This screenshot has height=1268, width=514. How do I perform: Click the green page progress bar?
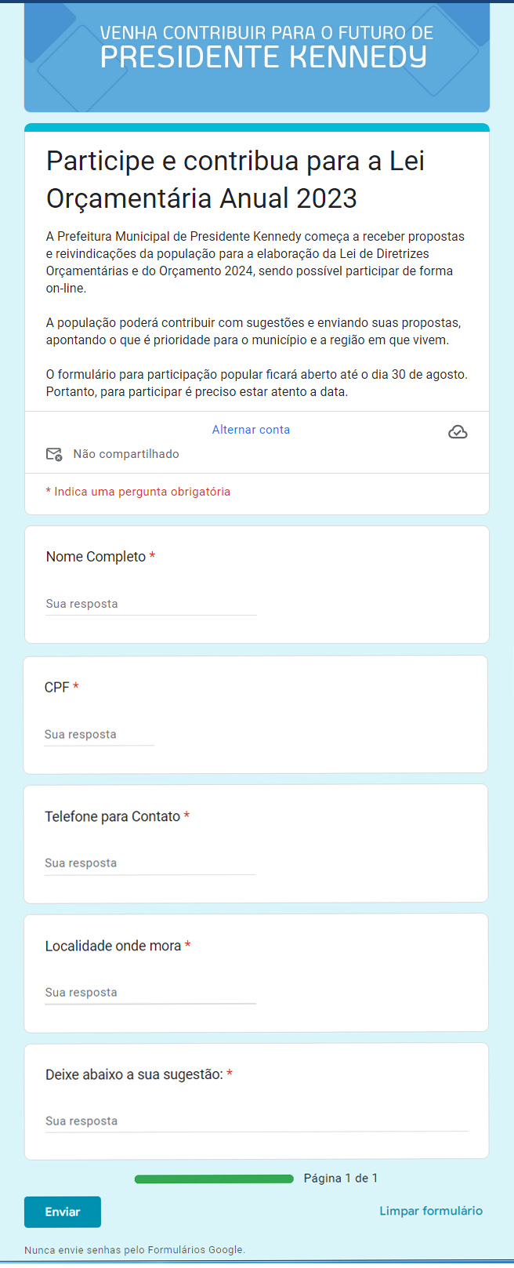coord(214,1179)
